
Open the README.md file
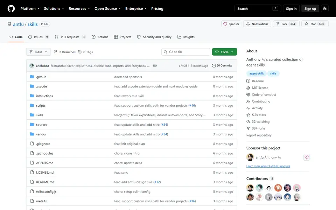(45, 182)
